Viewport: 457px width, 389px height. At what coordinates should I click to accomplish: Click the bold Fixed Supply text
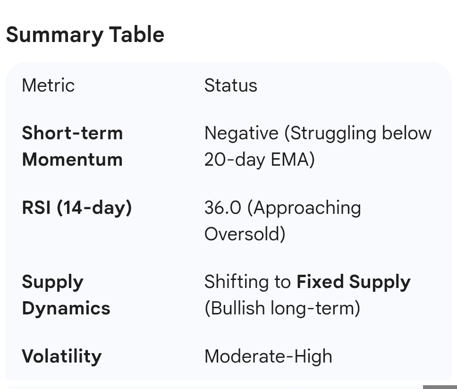(354, 282)
